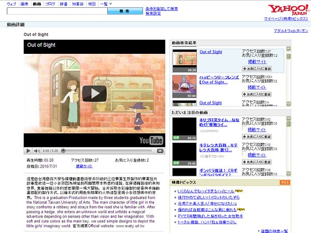Add ハッピーツリーフレンズ result to favorites

click(x=257, y=94)
